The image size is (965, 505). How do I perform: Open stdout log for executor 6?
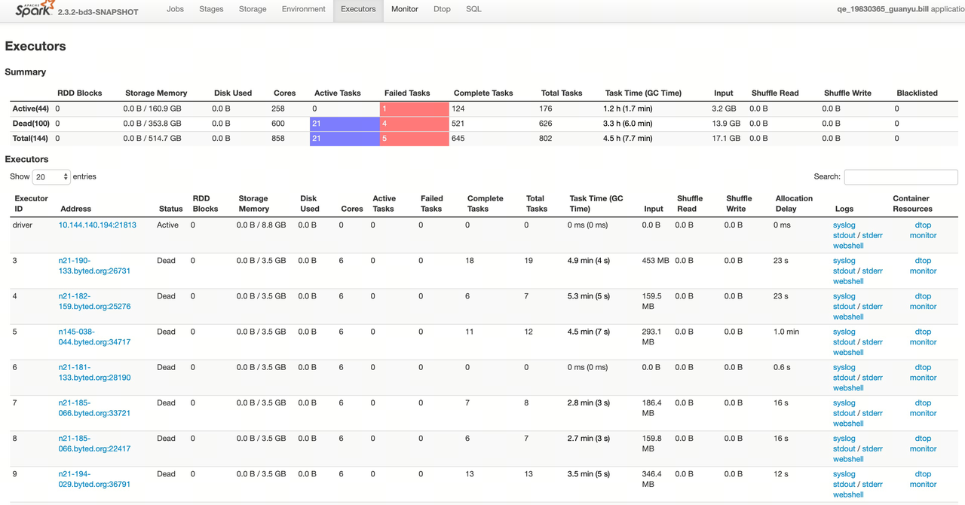point(844,378)
